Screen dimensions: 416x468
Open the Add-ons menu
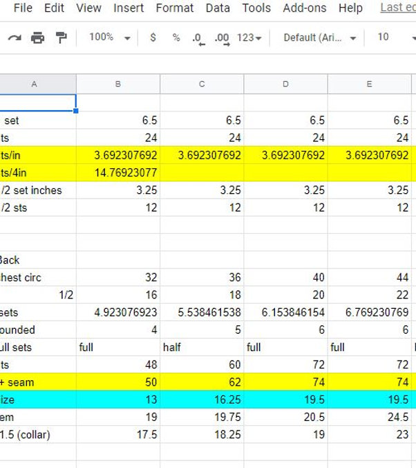pos(305,8)
